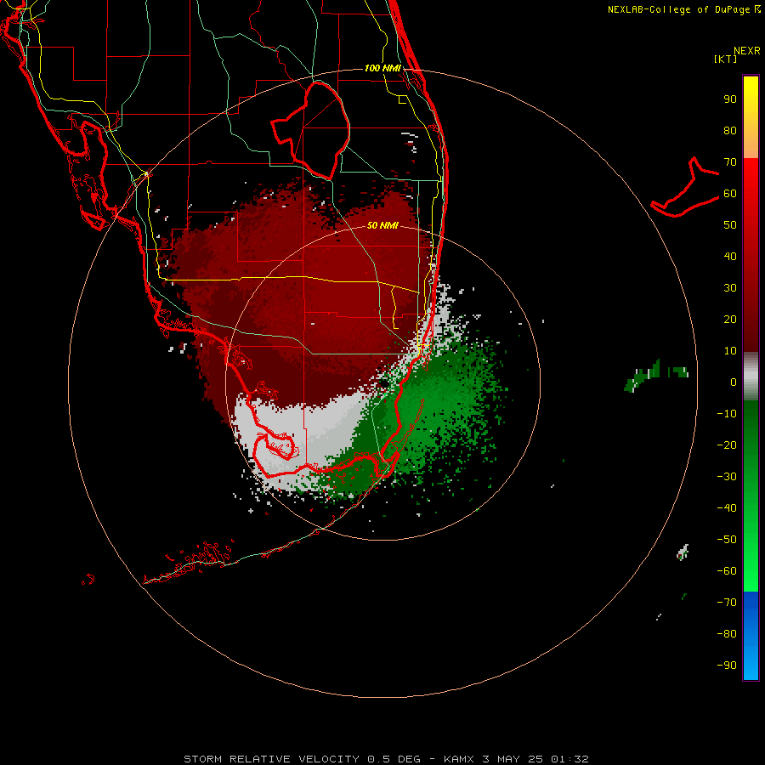Click the -30 value on the velocity scale
Screen dimensions: 765x765
[x=727, y=477]
